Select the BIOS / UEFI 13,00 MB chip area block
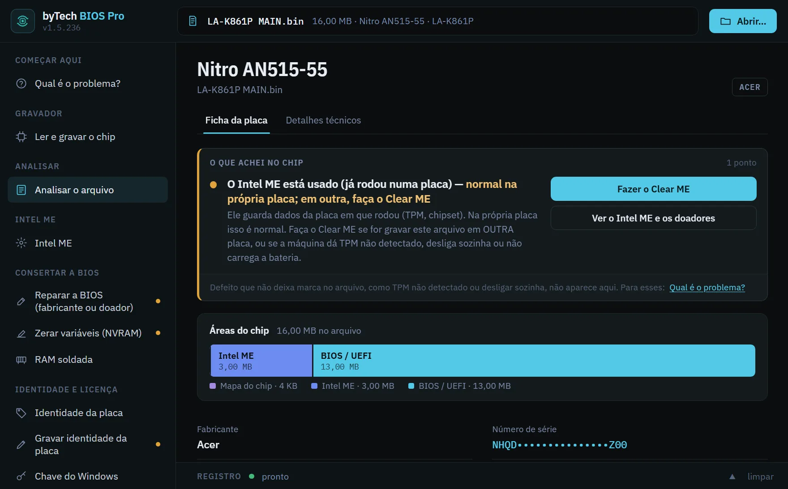 pos(534,361)
